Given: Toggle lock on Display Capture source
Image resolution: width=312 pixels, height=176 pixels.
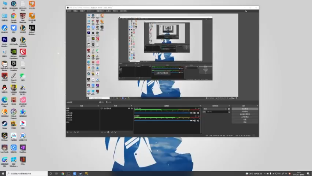Looking at the screenshot, I should (x=131, y=108).
